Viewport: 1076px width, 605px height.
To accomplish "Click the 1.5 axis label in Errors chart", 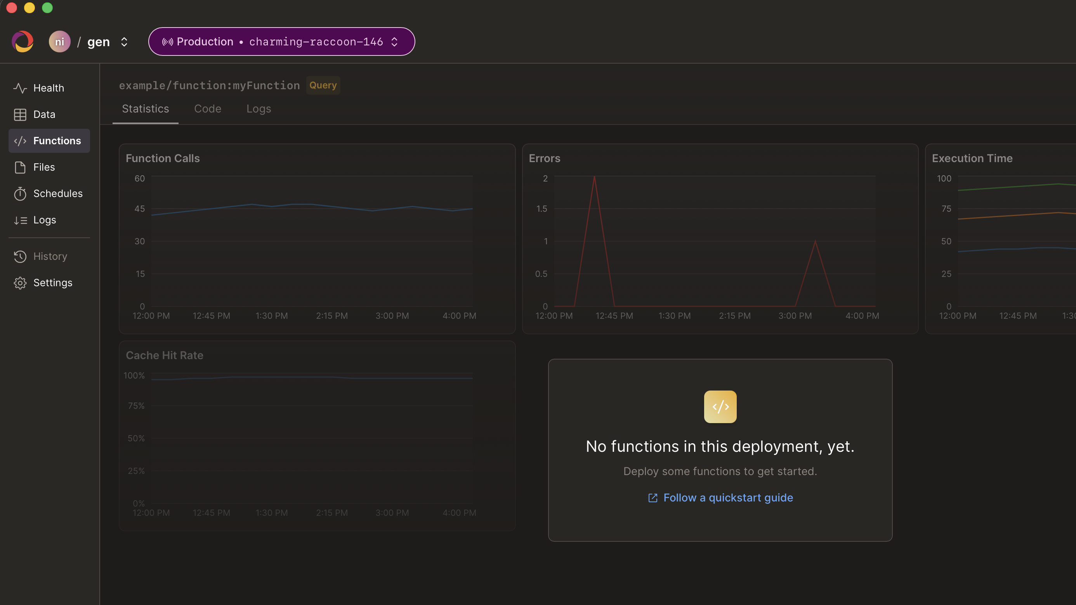I will (x=542, y=209).
